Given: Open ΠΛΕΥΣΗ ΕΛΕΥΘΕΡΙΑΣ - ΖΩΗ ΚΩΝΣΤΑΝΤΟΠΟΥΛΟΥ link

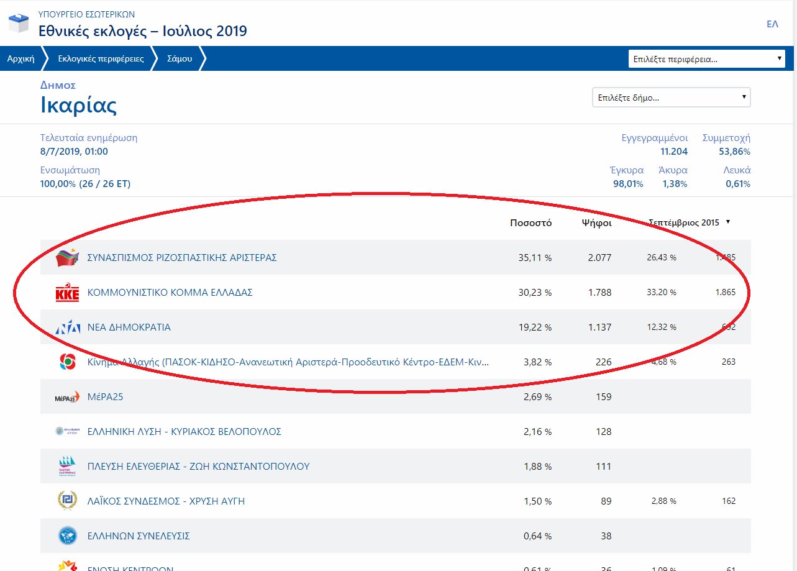Looking at the screenshot, I should point(198,466).
